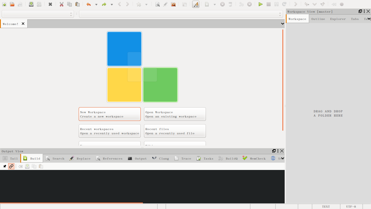Click the Save file toolbar icon
The image size is (371, 209).
(31, 4)
